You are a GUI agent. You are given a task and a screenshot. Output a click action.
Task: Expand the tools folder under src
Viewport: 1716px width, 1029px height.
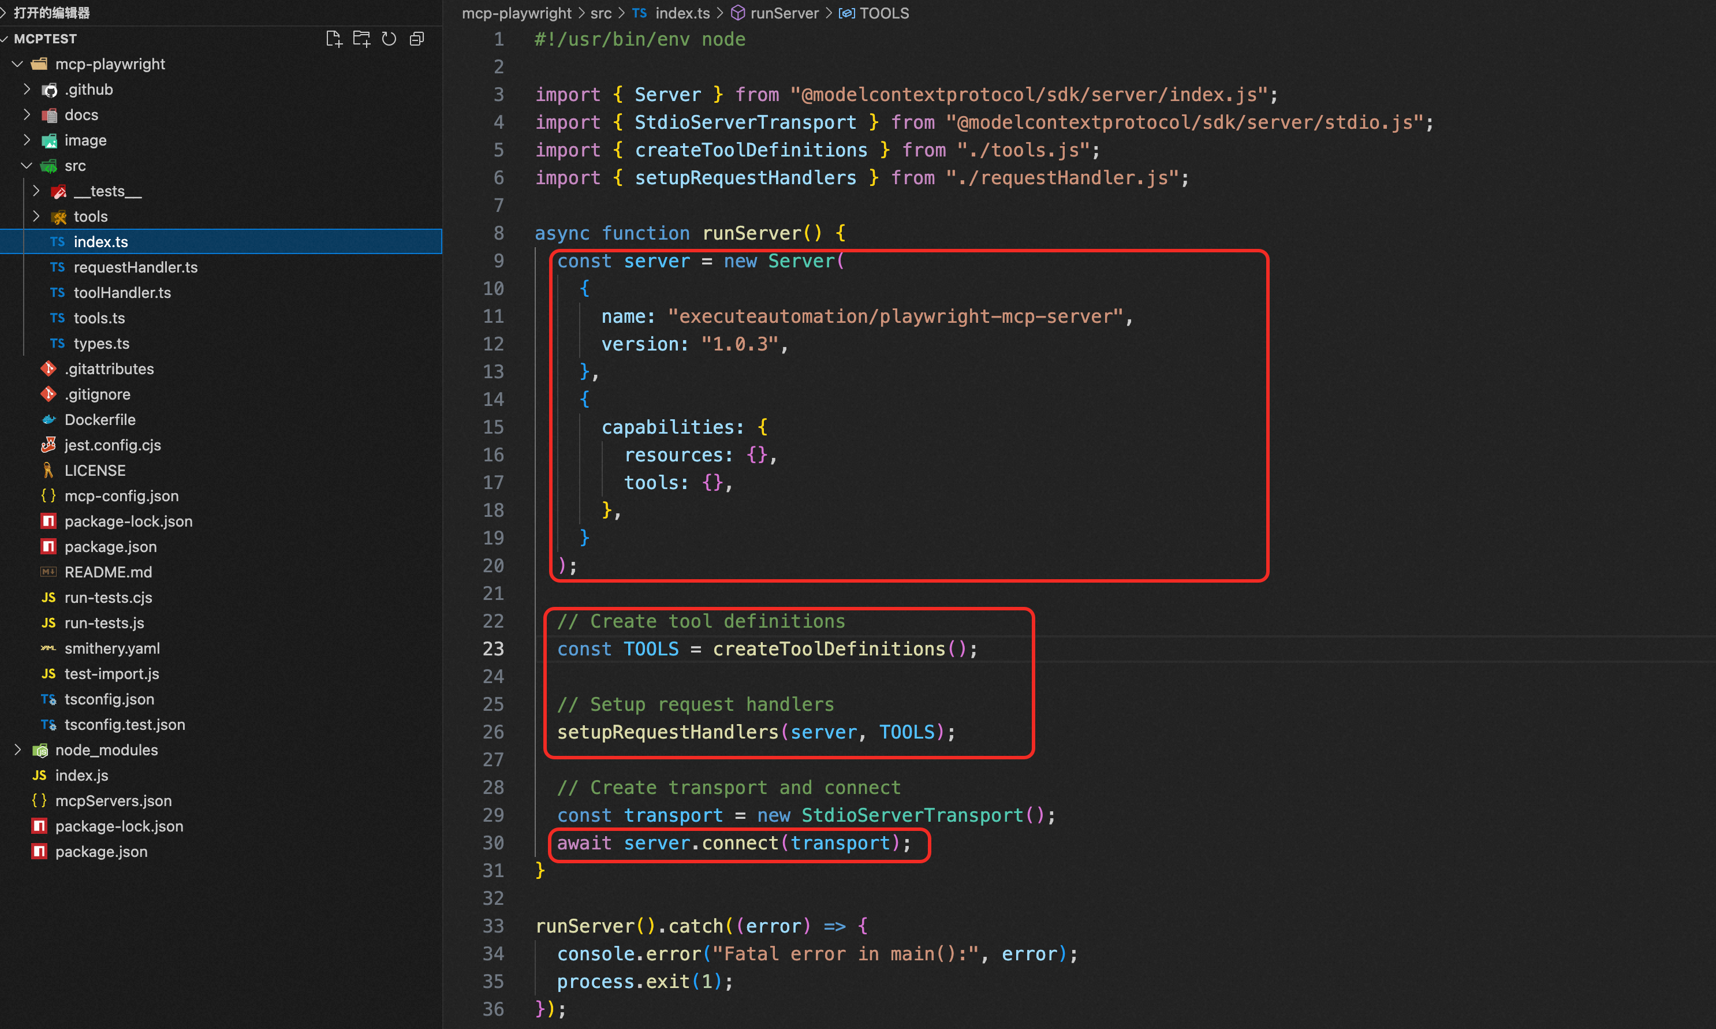tap(36, 217)
